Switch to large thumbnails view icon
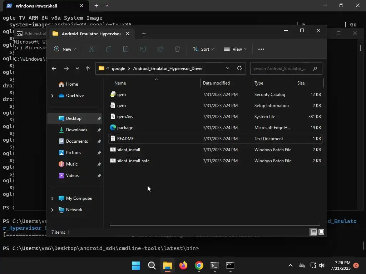 pos(321,232)
